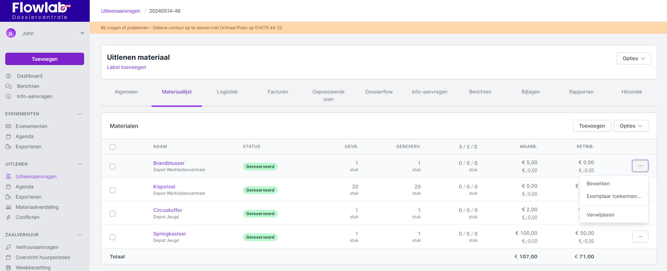
Task: Choose Verwijderen from the context menu
Action: [600, 215]
